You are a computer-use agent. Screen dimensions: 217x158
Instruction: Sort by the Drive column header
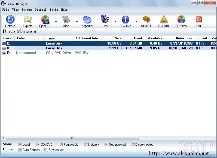(x=7, y=38)
